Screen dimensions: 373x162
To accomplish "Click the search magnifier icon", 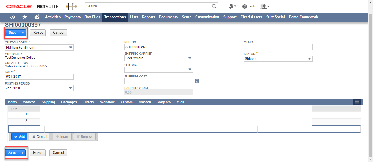I will [214, 6].
